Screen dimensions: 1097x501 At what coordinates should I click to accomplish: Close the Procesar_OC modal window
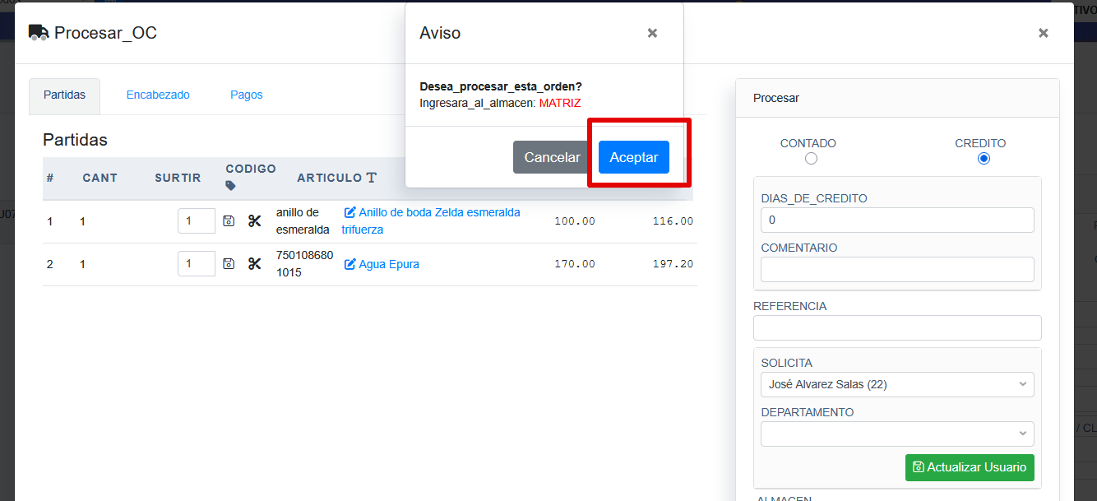[x=1043, y=33]
